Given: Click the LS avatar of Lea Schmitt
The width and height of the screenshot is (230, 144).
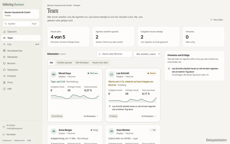Looking at the screenshot, I should (111, 74).
